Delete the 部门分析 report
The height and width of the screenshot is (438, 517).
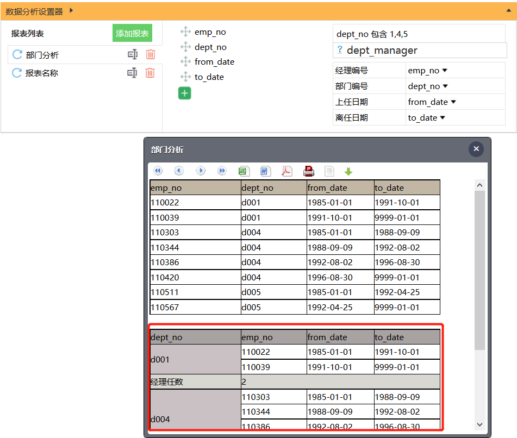(x=150, y=54)
